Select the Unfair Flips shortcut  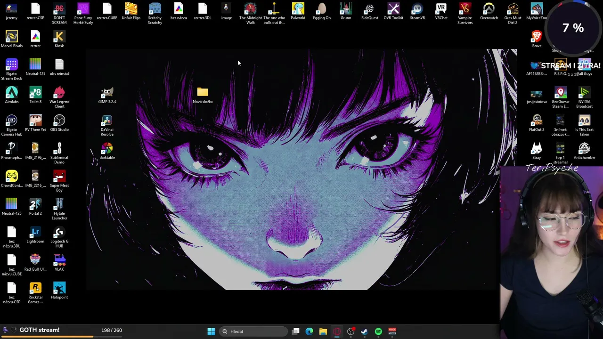point(131,12)
